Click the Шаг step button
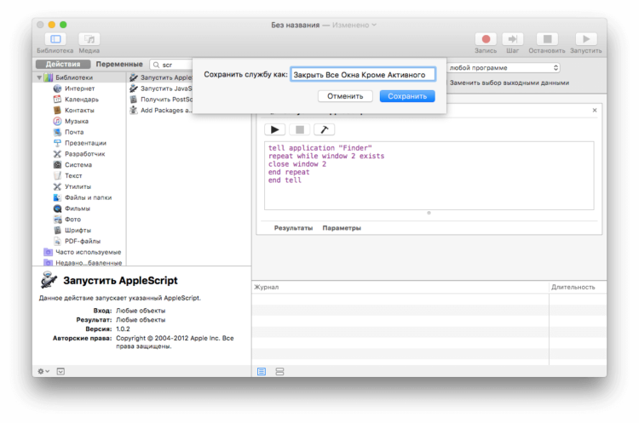 (x=513, y=39)
